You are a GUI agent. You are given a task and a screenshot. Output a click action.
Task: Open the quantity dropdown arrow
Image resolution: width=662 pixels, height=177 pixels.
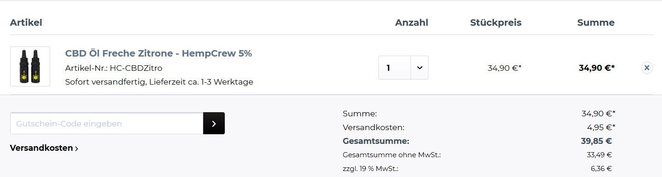[x=419, y=68]
